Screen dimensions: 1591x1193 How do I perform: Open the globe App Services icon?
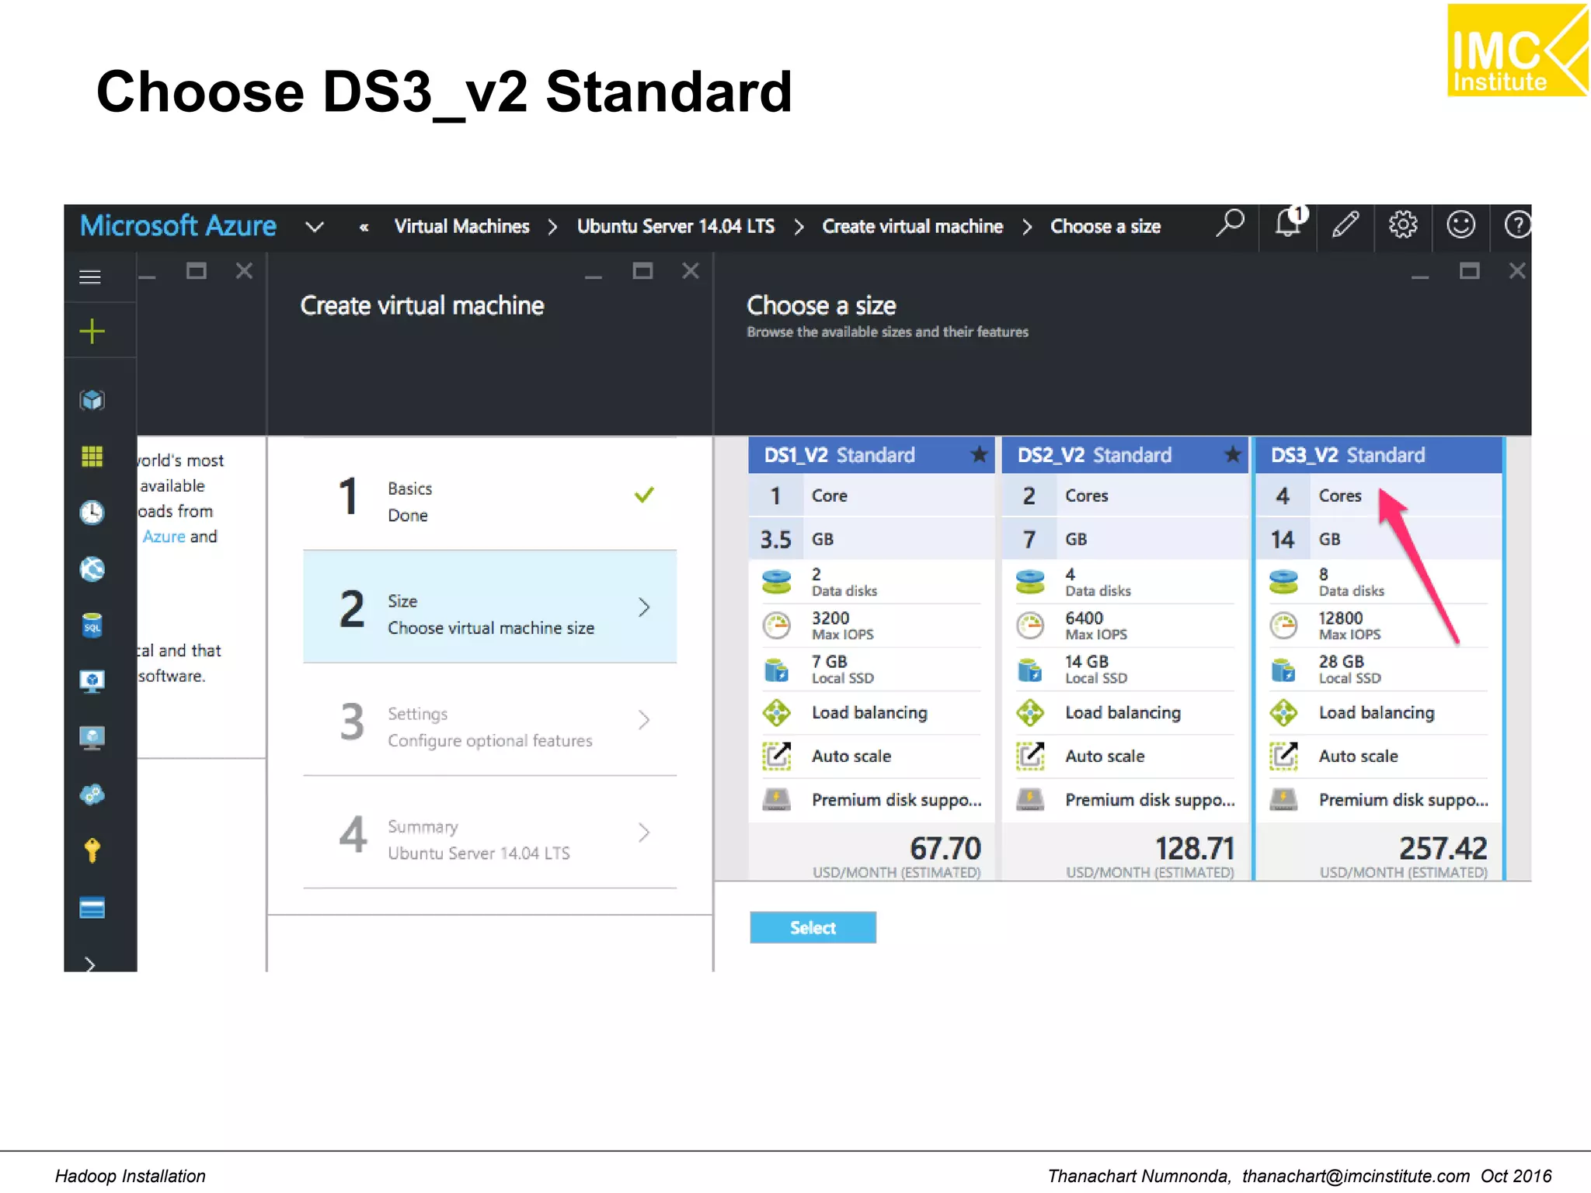tap(92, 569)
